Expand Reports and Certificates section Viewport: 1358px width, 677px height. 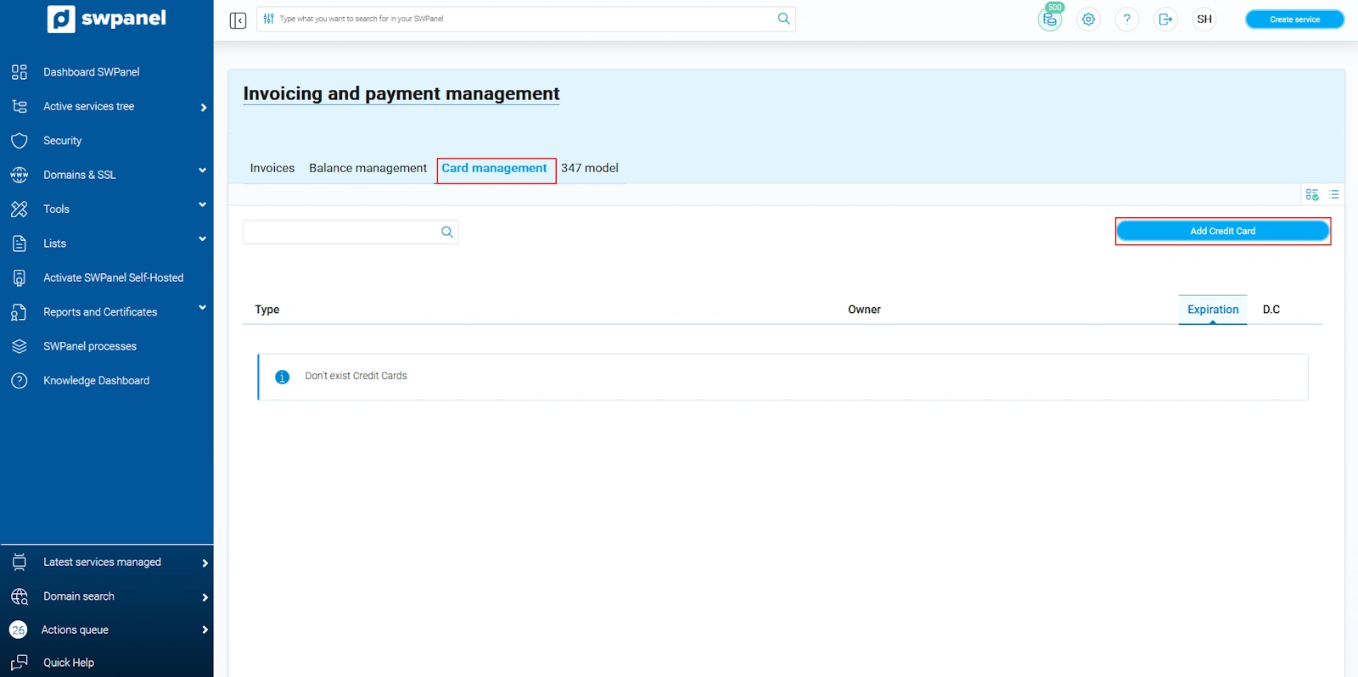pyautogui.click(x=202, y=308)
